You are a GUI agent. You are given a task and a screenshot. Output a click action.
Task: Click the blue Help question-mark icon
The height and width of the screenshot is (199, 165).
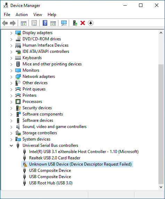pos(45,23)
